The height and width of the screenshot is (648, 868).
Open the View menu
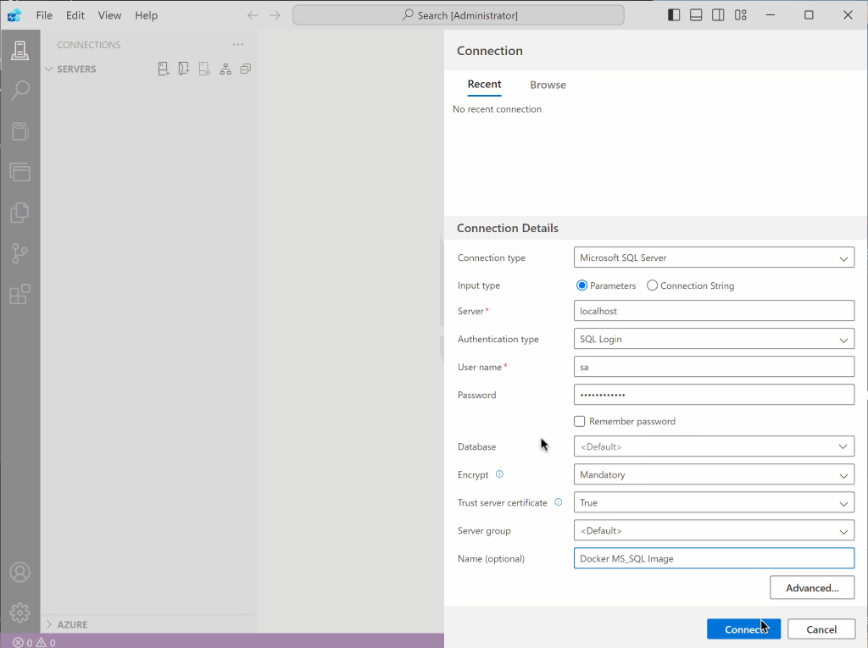[109, 15]
